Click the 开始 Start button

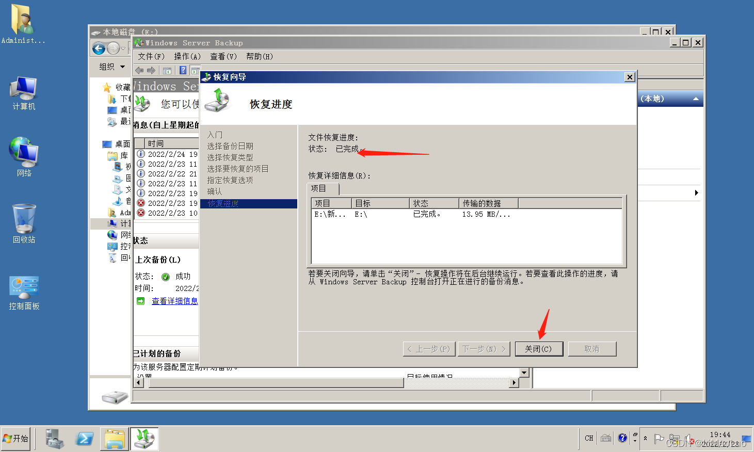coord(16,439)
